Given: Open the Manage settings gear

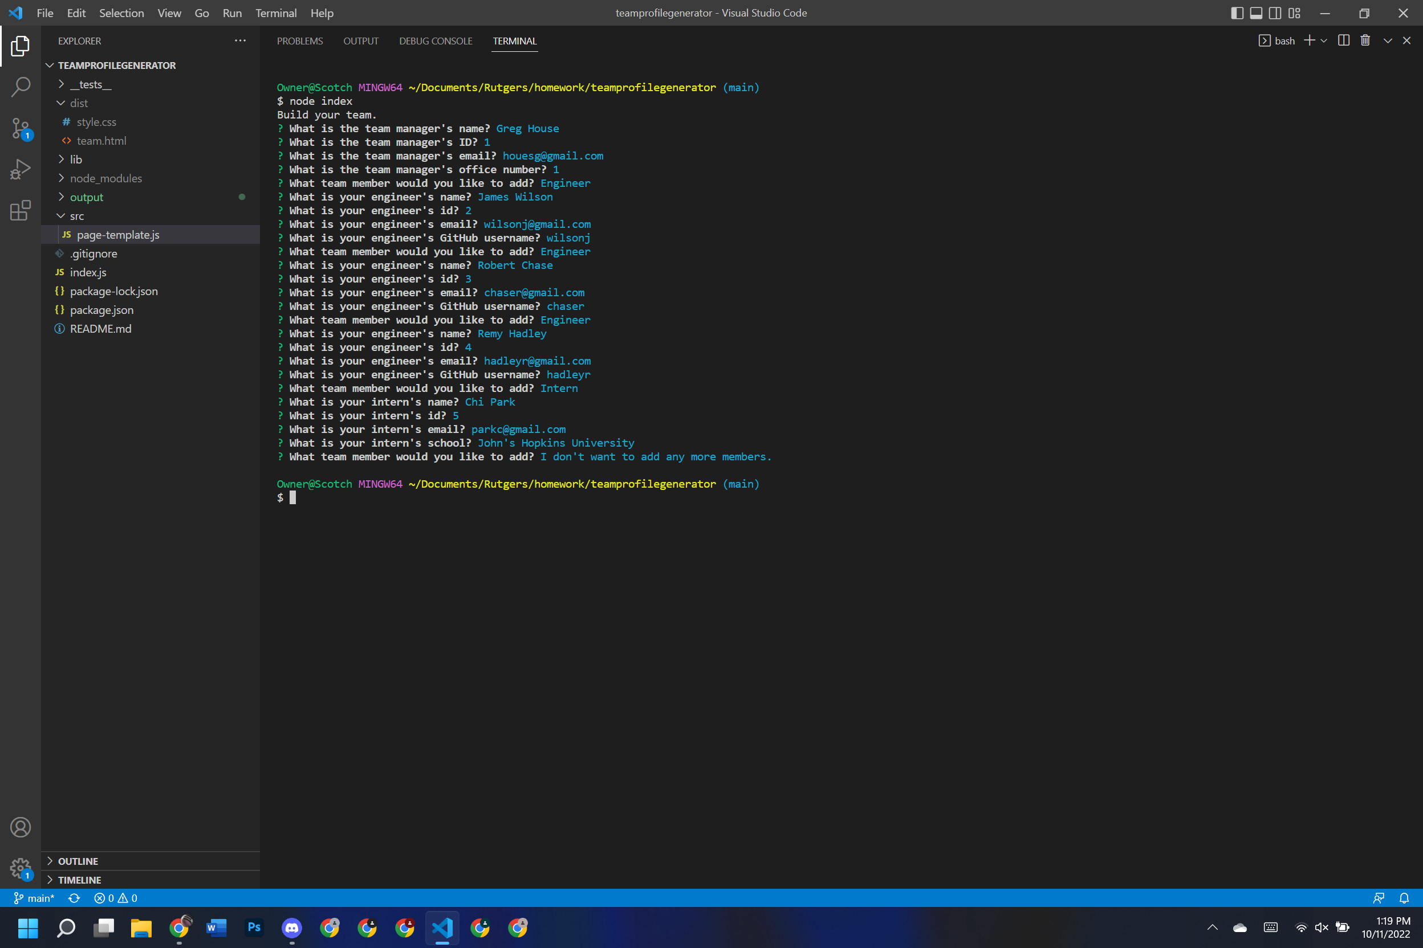Looking at the screenshot, I should (20, 868).
